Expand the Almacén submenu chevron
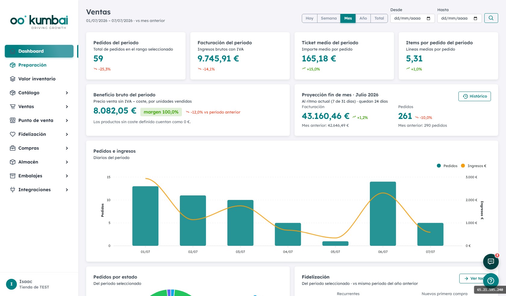506x296 pixels. pyautogui.click(x=67, y=162)
